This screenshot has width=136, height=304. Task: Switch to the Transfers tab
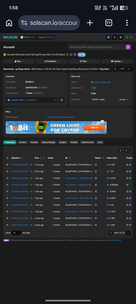tap(23, 142)
